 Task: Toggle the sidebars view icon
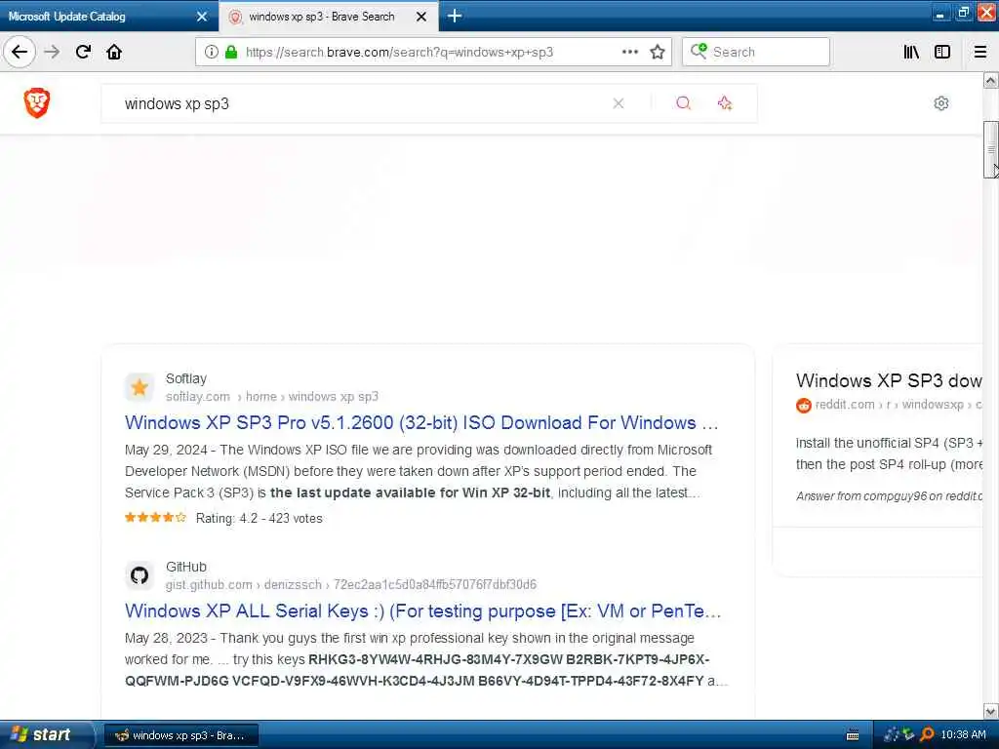942,52
